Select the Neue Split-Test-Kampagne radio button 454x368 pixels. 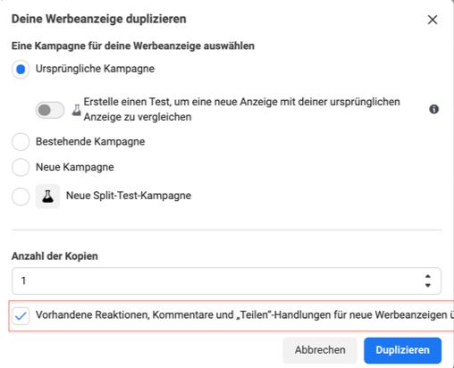pyautogui.click(x=21, y=197)
